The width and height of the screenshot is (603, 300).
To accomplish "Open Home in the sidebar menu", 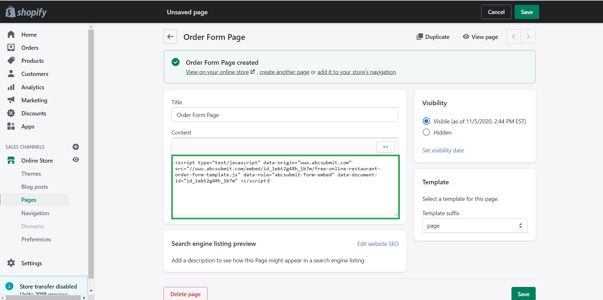I will 29,34.
